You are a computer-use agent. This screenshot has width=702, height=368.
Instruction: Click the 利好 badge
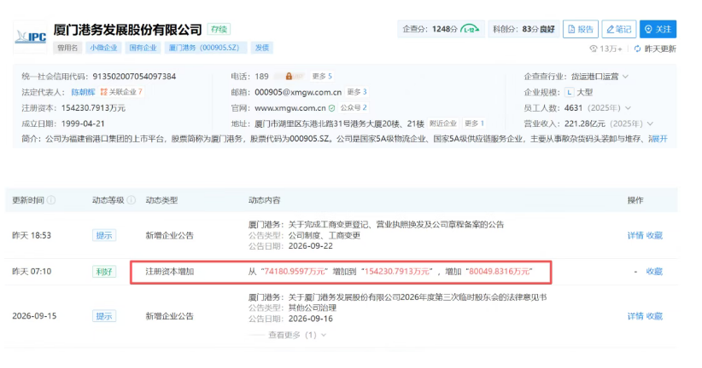[x=104, y=272]
